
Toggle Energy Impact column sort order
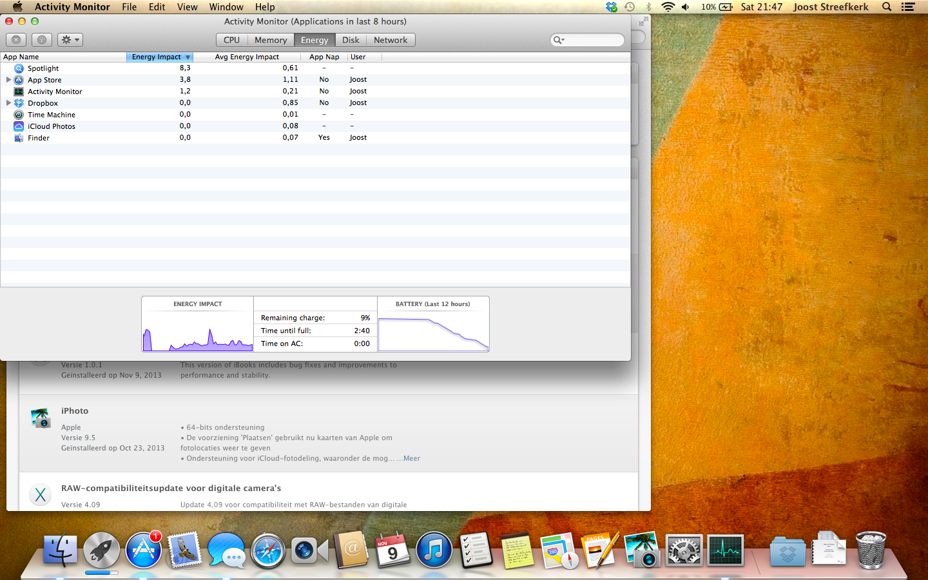160,57
